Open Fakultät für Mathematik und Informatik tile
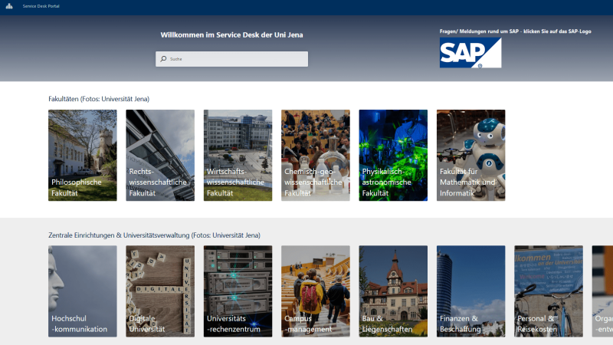This screenshot has height=345, width=613. tap(470, 156)
